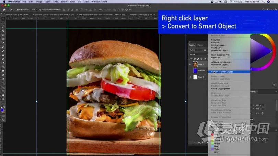Open the Filter menu in menu bar
The height and width of the screenshot is (156, 278).
tap(72, 2)
